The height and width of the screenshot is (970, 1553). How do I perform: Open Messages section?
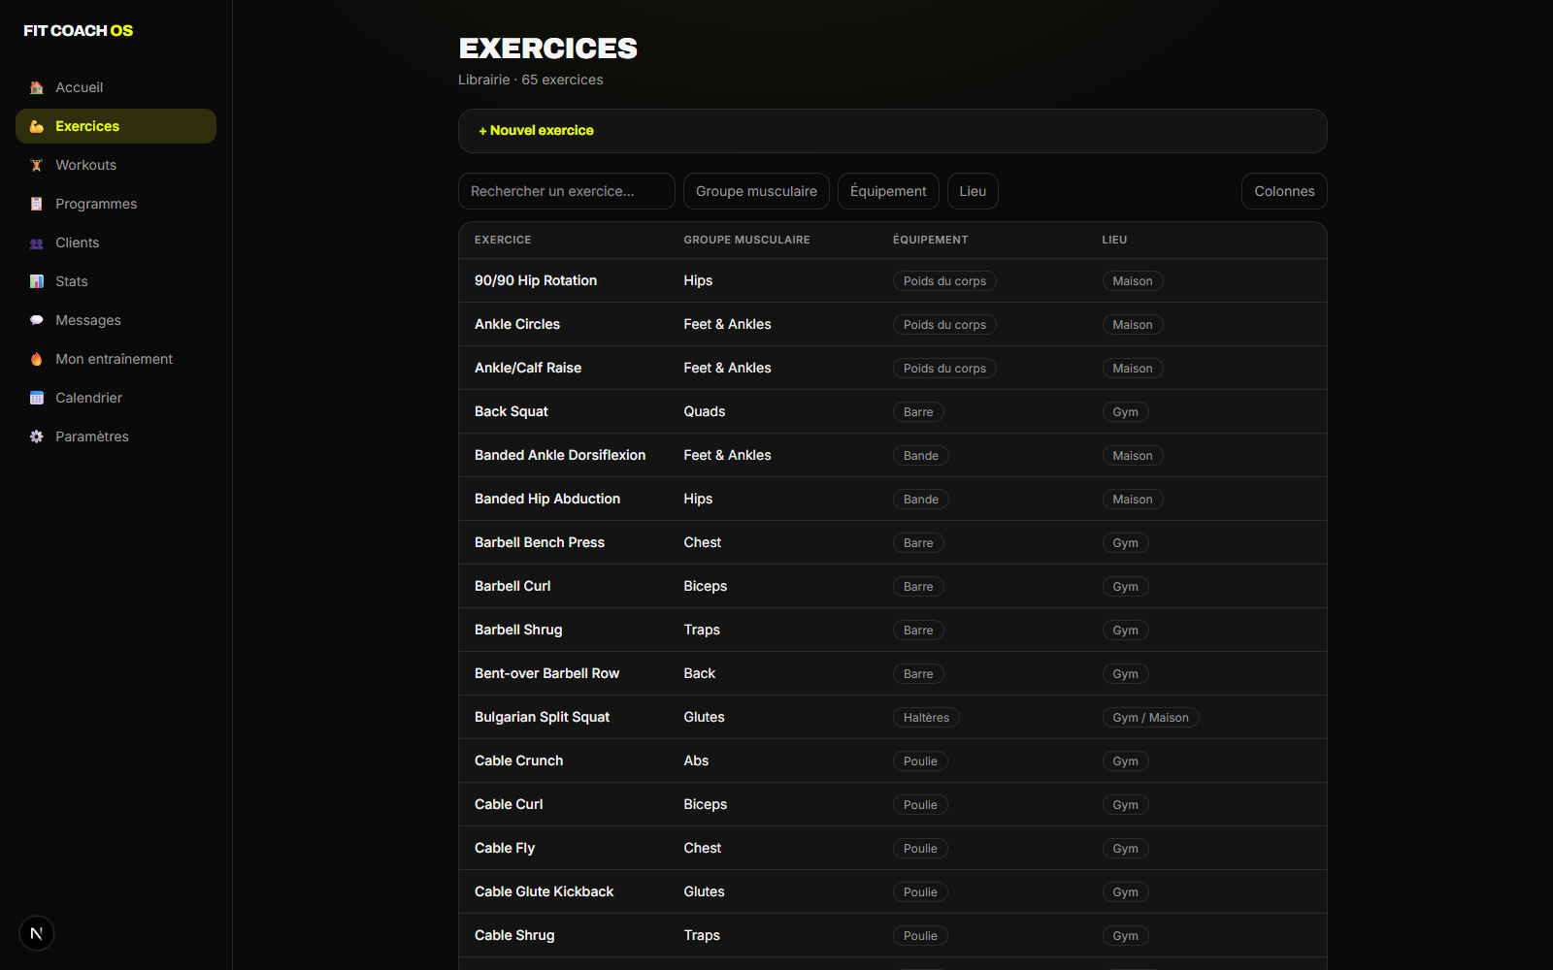[x=116, y=320]
